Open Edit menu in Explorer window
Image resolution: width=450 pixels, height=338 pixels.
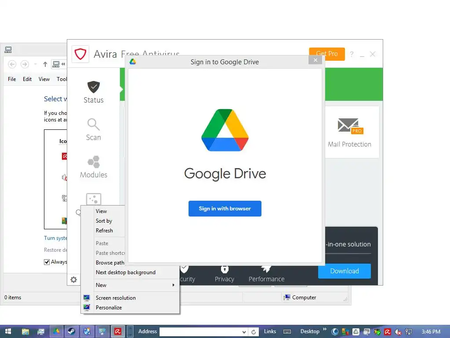pos(27,79)
